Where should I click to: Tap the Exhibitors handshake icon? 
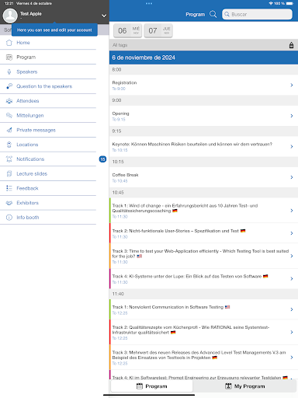point(9,203)
